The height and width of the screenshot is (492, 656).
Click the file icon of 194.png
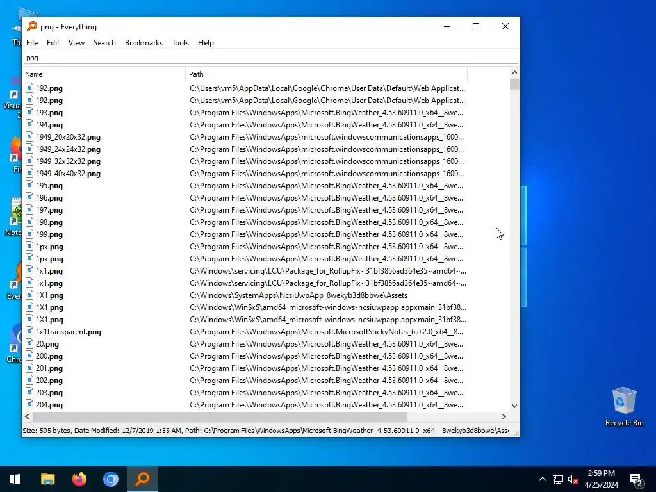(x=29, y=124)
